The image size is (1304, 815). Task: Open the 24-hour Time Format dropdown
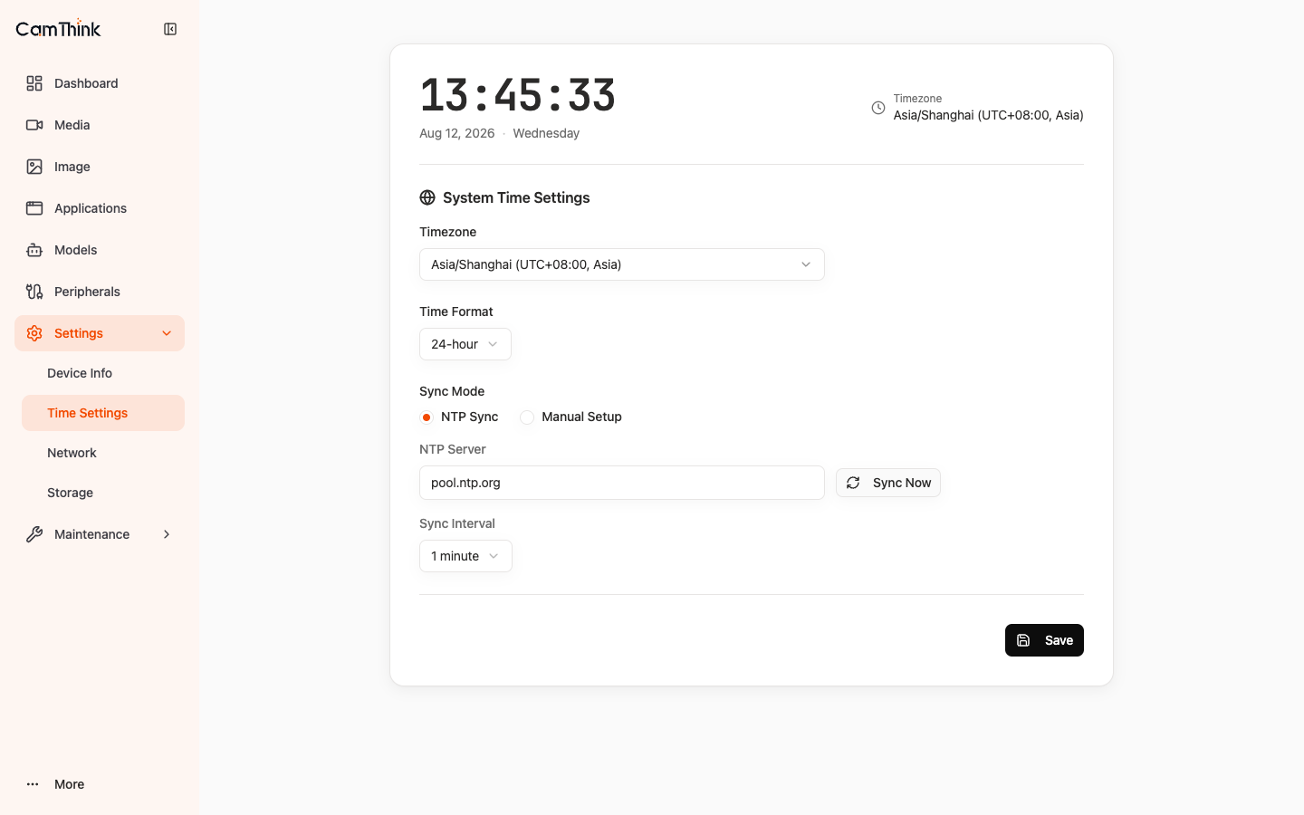pos(465,344)
